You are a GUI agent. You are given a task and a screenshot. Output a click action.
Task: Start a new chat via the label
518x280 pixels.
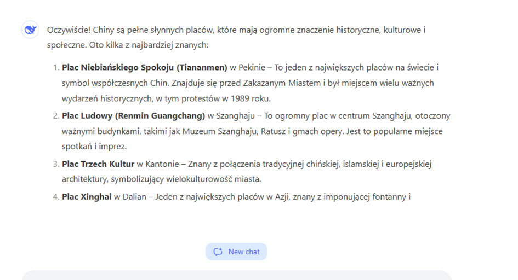[x=244, y=252]
